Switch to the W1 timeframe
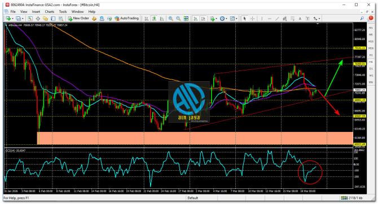Viewport: 378px width, 204px height. [371, 76]
